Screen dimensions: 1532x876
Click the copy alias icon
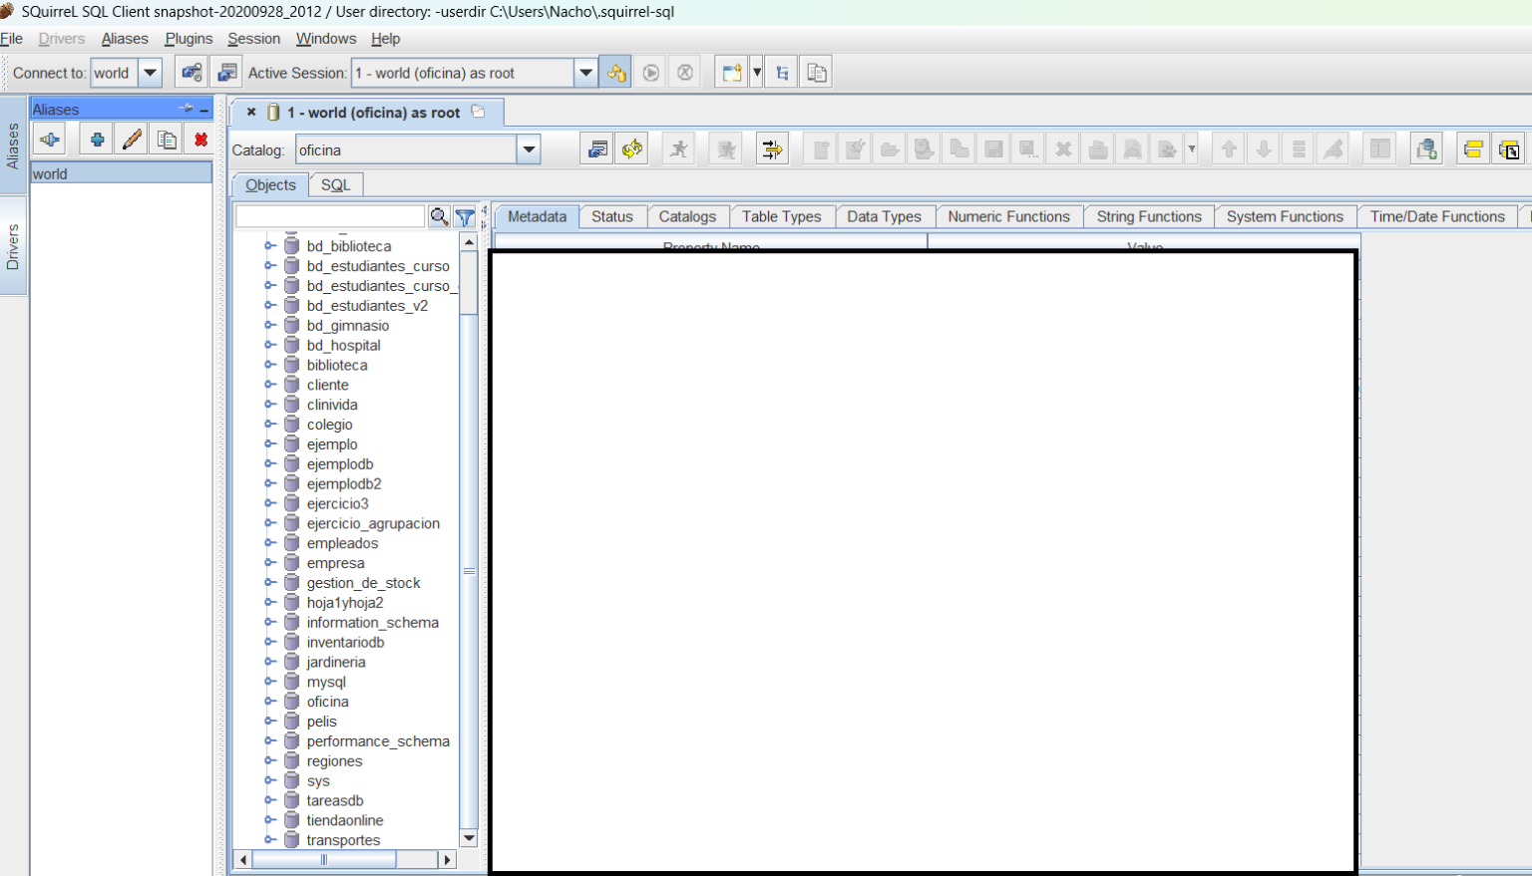pos(166,139)
